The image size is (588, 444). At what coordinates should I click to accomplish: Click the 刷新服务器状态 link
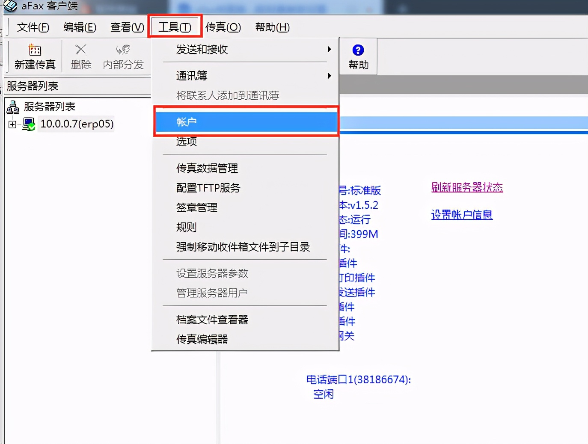point(467,187)
